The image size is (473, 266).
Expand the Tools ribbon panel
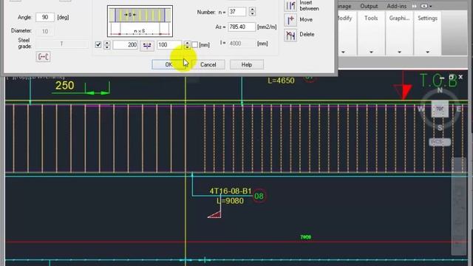tap(371, 52)
